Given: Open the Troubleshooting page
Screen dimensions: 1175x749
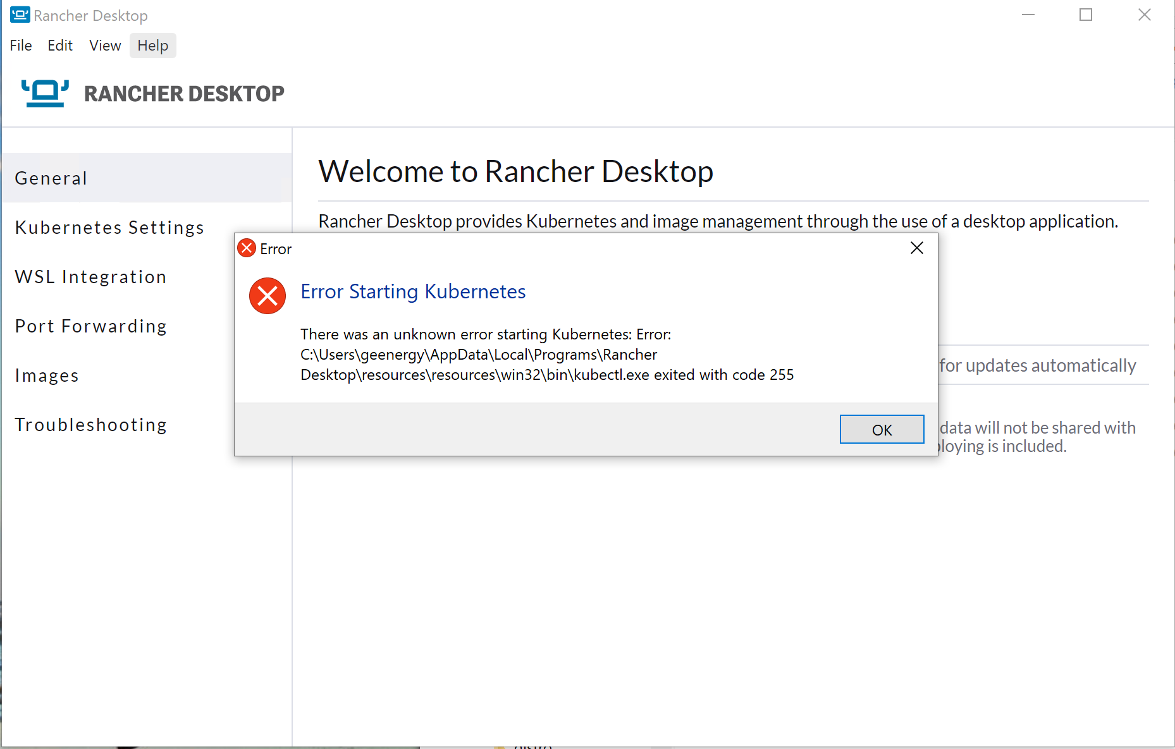Looking at the screenshot, I should [90, 424].
